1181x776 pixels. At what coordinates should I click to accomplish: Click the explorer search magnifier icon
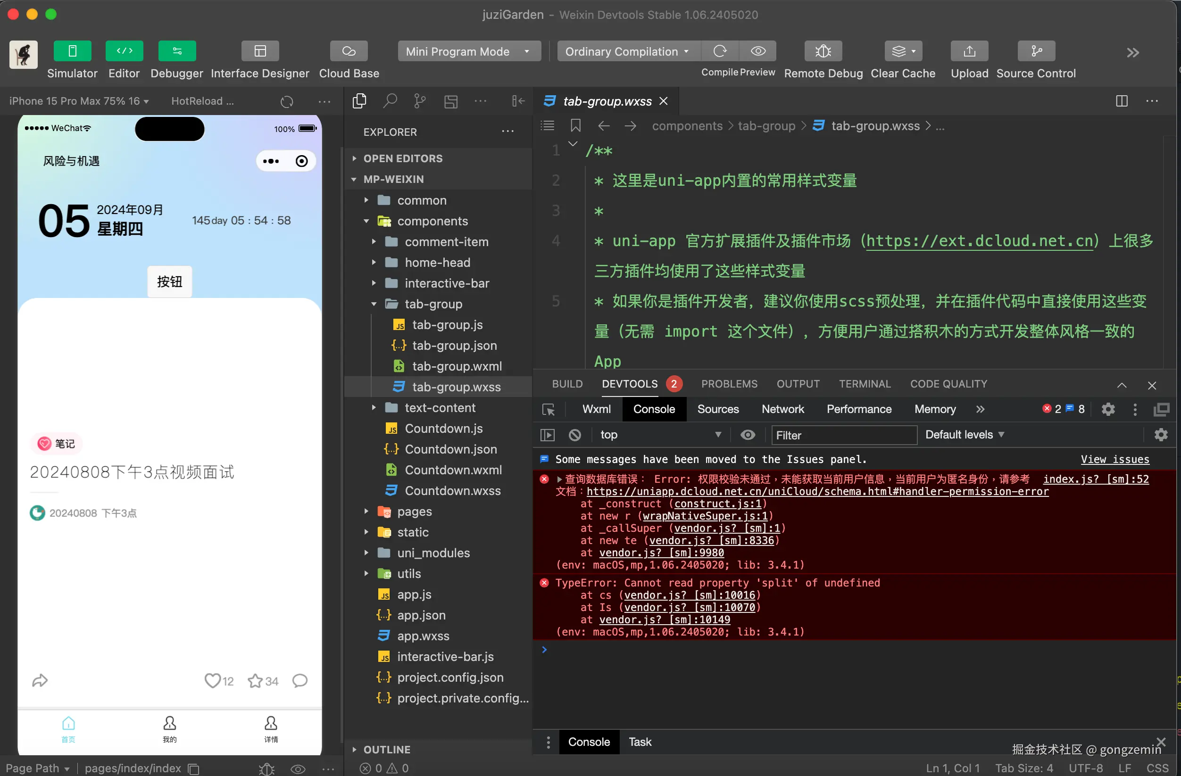(390, 101)
